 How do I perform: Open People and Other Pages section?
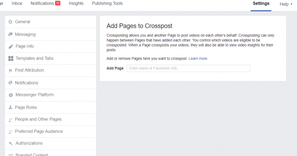click(50, 119)
